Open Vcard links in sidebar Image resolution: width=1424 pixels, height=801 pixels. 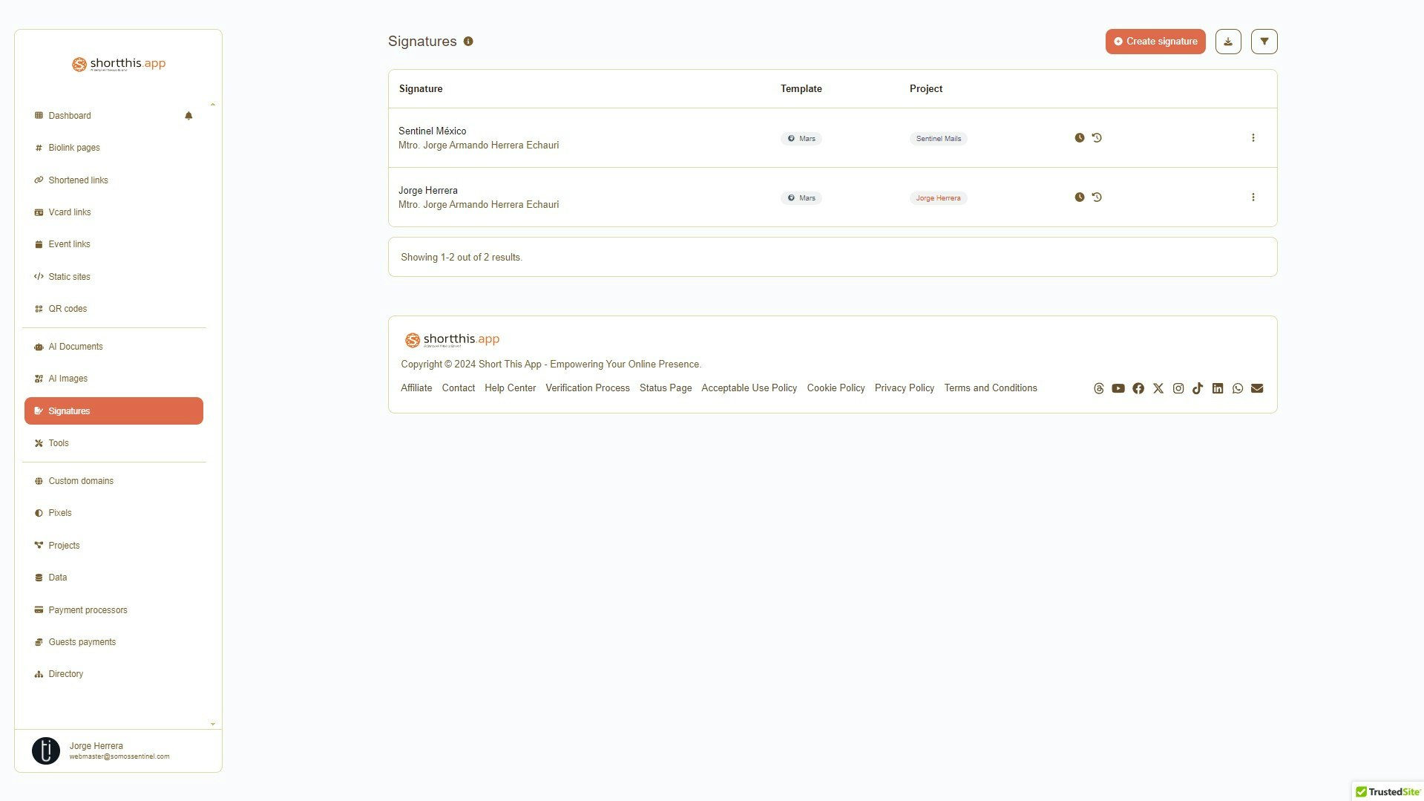tap(70, 212)
